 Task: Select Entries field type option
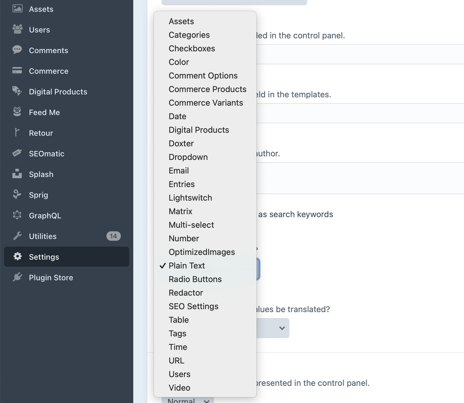click(205, 184)
